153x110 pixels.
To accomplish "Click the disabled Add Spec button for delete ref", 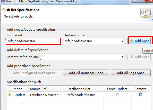I will 139,57.
